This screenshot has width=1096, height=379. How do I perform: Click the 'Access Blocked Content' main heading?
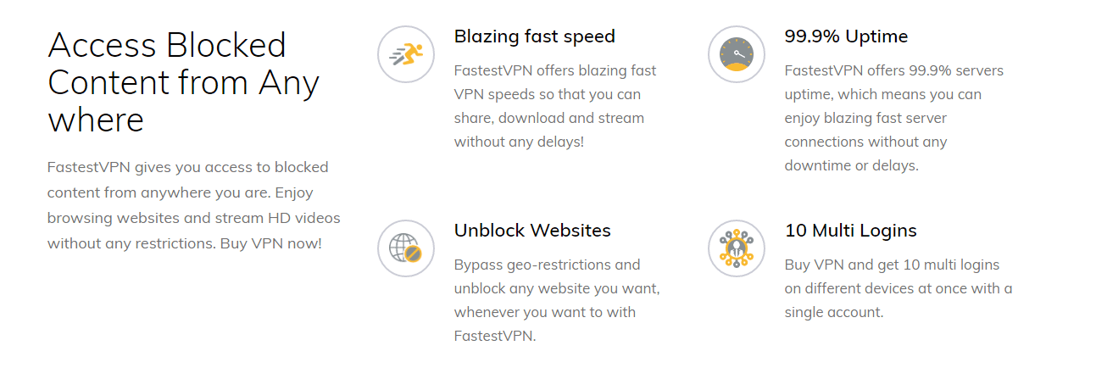183,82
